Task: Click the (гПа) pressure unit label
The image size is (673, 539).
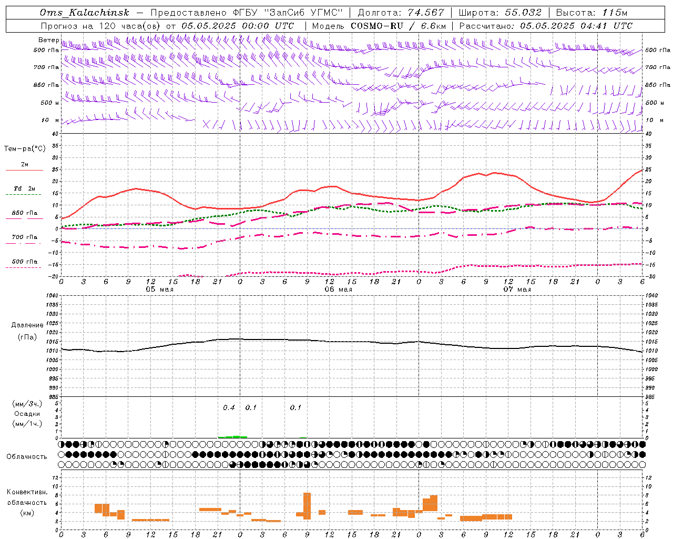Action: [27, 337]
